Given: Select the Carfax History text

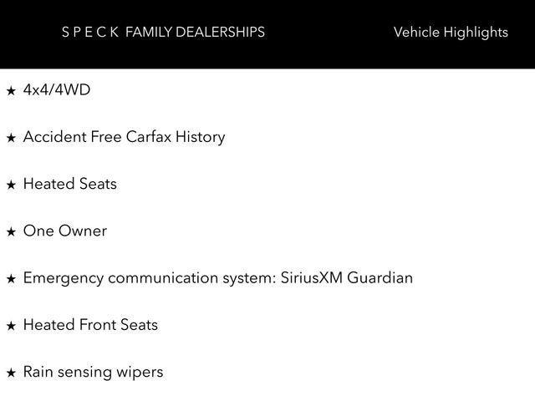Looking at the screenshot, I should click(x=176, y=137).
